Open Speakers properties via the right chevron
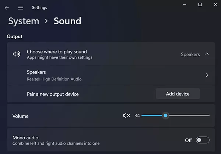Image resolution: width=221 pixels, height=154 pixels. 207,75
